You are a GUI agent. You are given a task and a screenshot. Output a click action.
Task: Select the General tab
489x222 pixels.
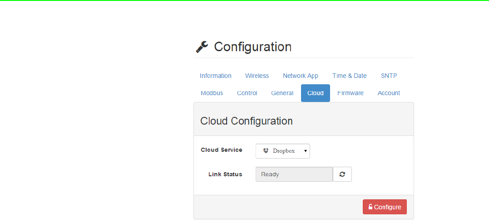click(282, 93)
